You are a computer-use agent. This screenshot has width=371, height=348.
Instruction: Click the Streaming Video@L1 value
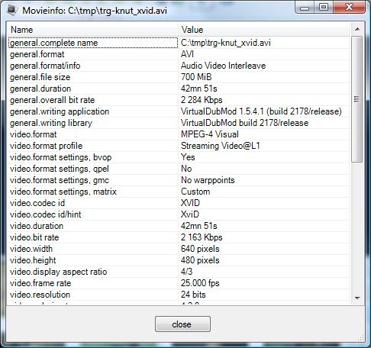pyautogui.click(x=221, y=146)
